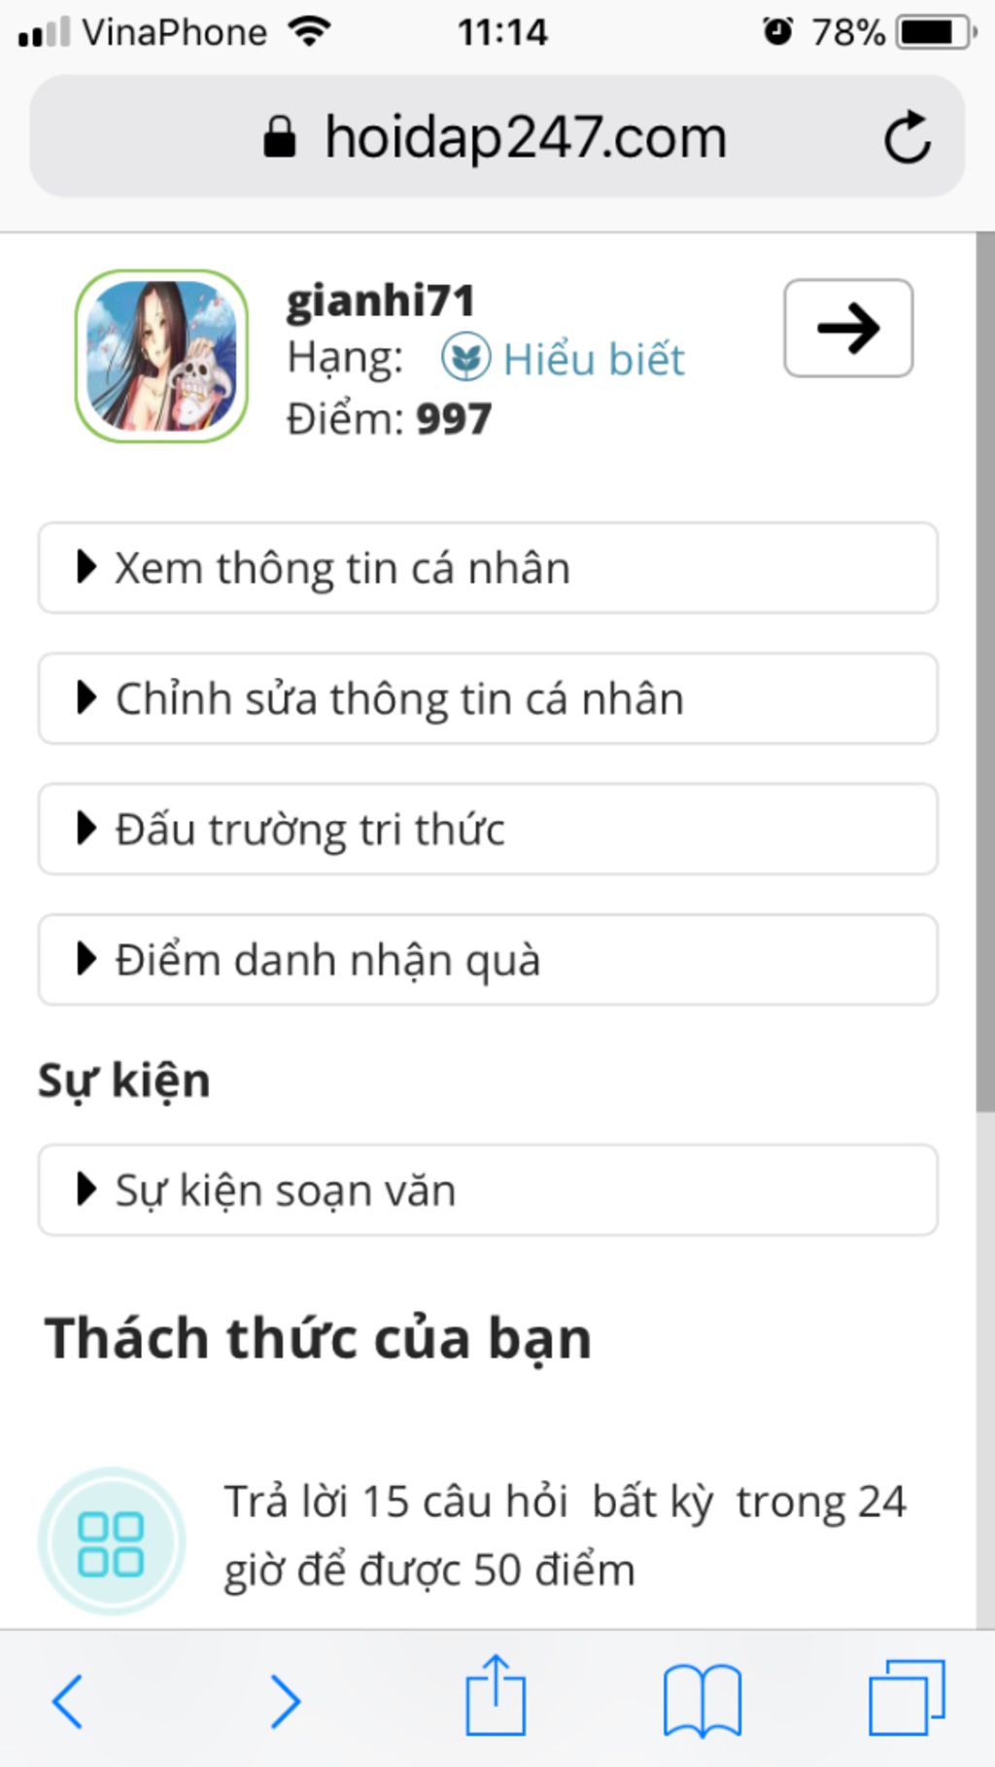Open the Safari share sheet icon
This screenshot has width=995, height=1767.
coord(496,1695)
